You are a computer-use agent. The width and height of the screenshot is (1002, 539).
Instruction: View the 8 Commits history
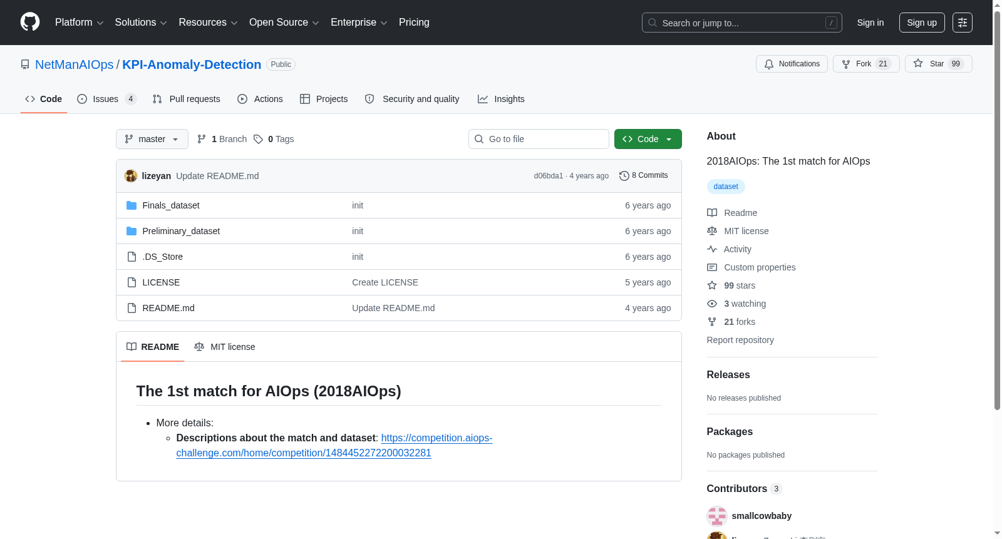tap(644, 176)
